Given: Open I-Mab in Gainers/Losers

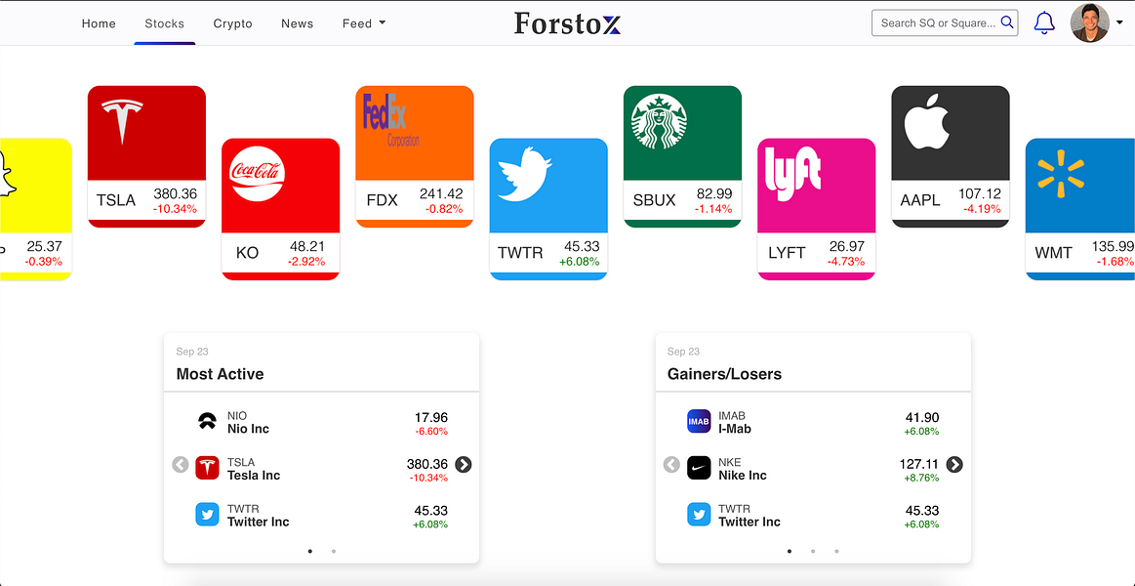Looking at the screenshot, I should (813, 422).
